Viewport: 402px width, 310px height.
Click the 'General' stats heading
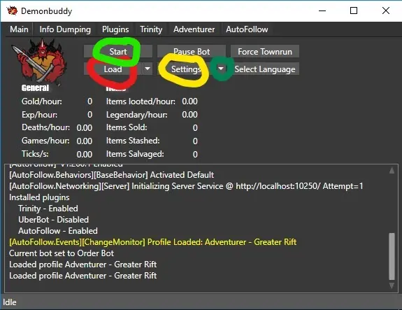pos(35,88)
